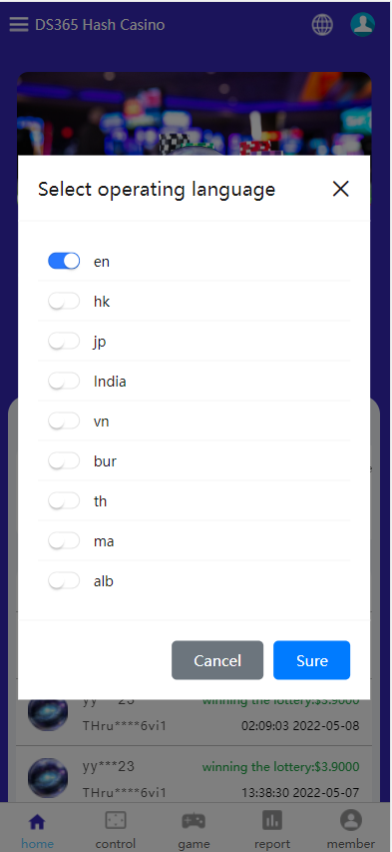Close the language dialog with X
Screen dimensions: 392x852
coord(340,189)
